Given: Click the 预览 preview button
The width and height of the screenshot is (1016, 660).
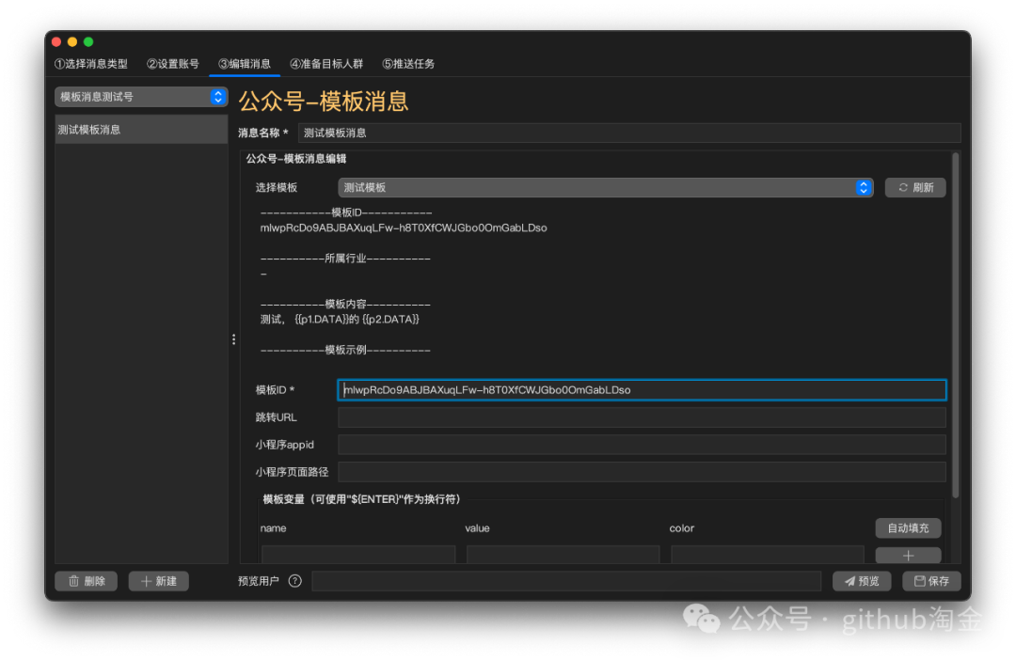Looking at the screenshot, I should click(861, 581).
